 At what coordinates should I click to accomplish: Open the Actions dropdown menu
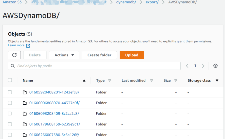[x=64, y=55]
